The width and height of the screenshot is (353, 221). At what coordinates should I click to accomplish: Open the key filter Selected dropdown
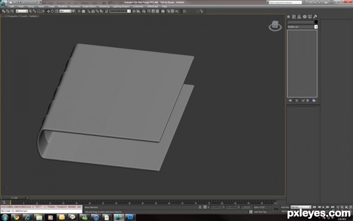point(301,207)
